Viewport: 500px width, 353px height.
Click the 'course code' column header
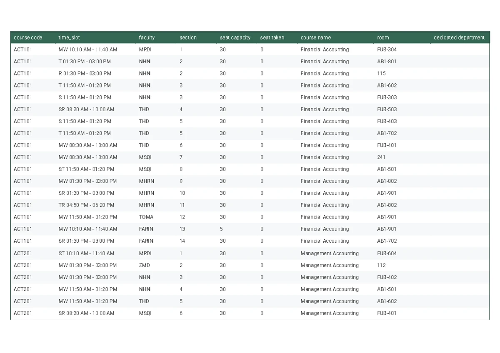28,37
